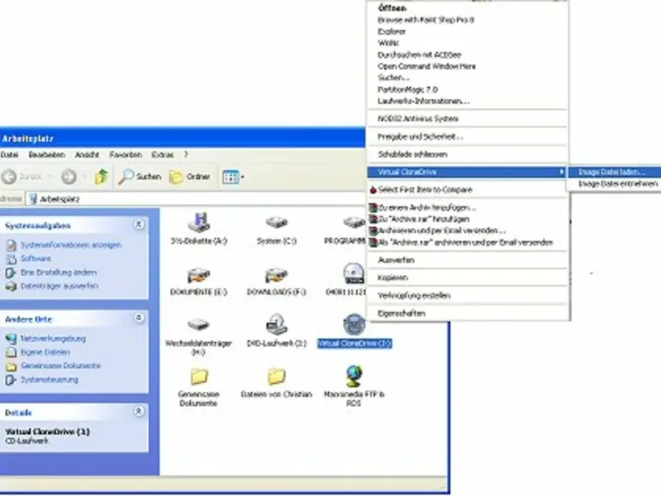Image resolution: width=661 pixels, height=496 pixels.
Task: Select the Wechseldatenträger (H:) drive icon
Action: tap(198, 324)
